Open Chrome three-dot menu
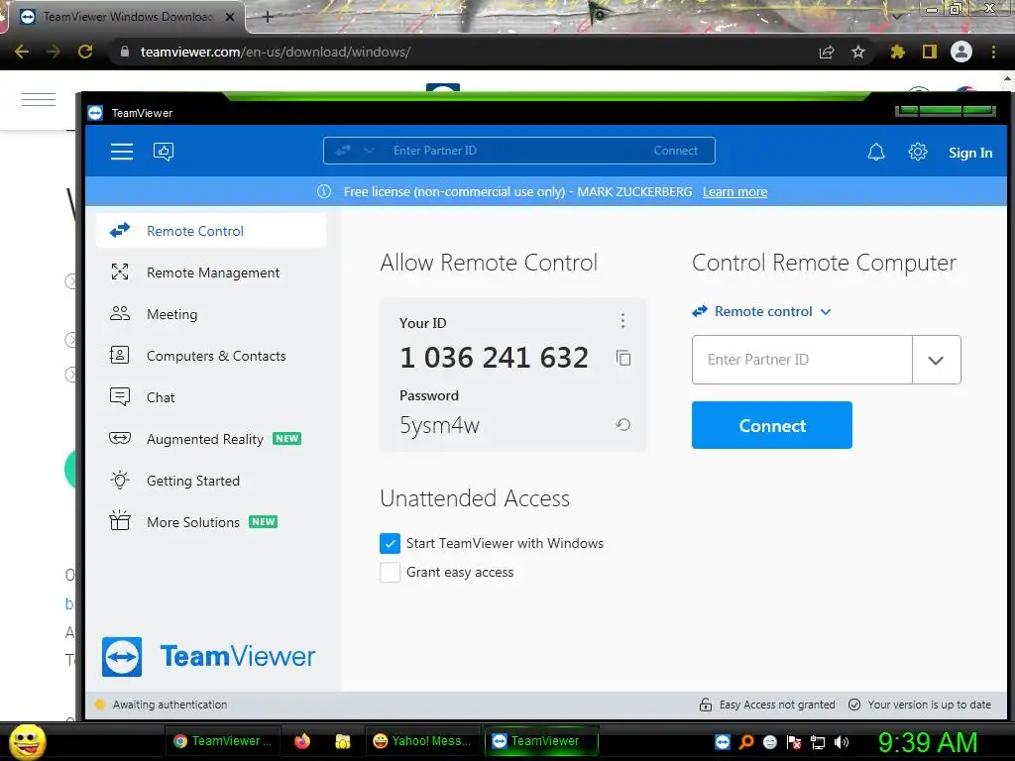This screenshot has height=761, width=1015. 993,52
